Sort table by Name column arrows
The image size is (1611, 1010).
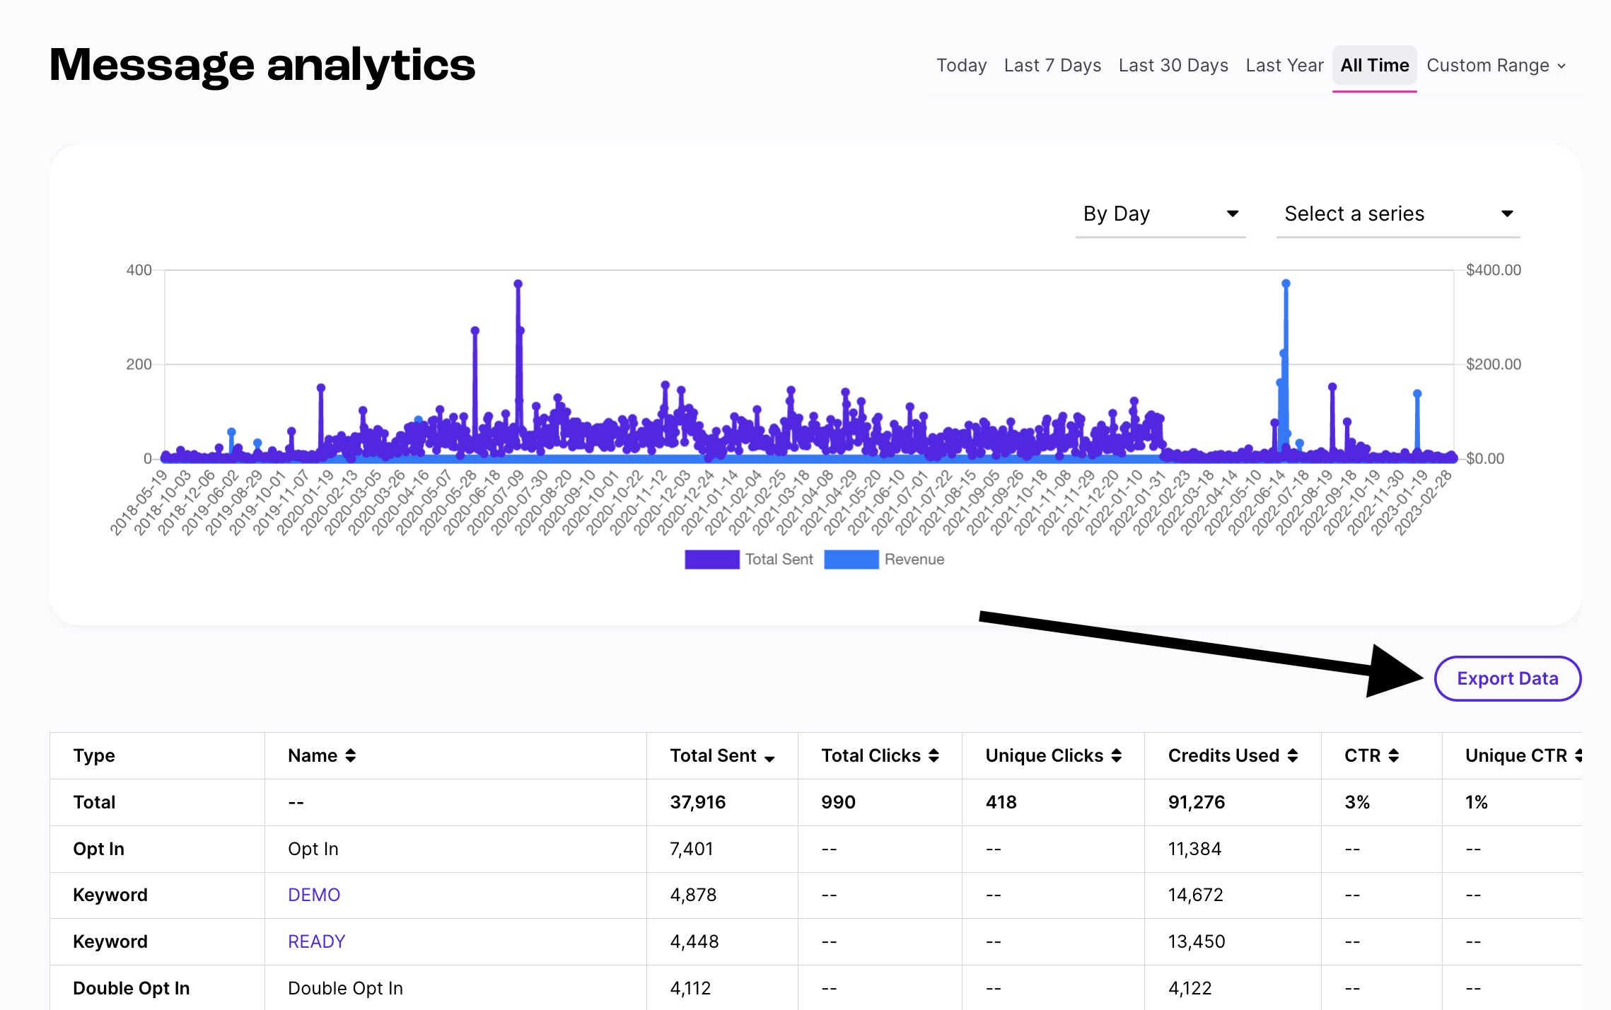pos(351,755)
